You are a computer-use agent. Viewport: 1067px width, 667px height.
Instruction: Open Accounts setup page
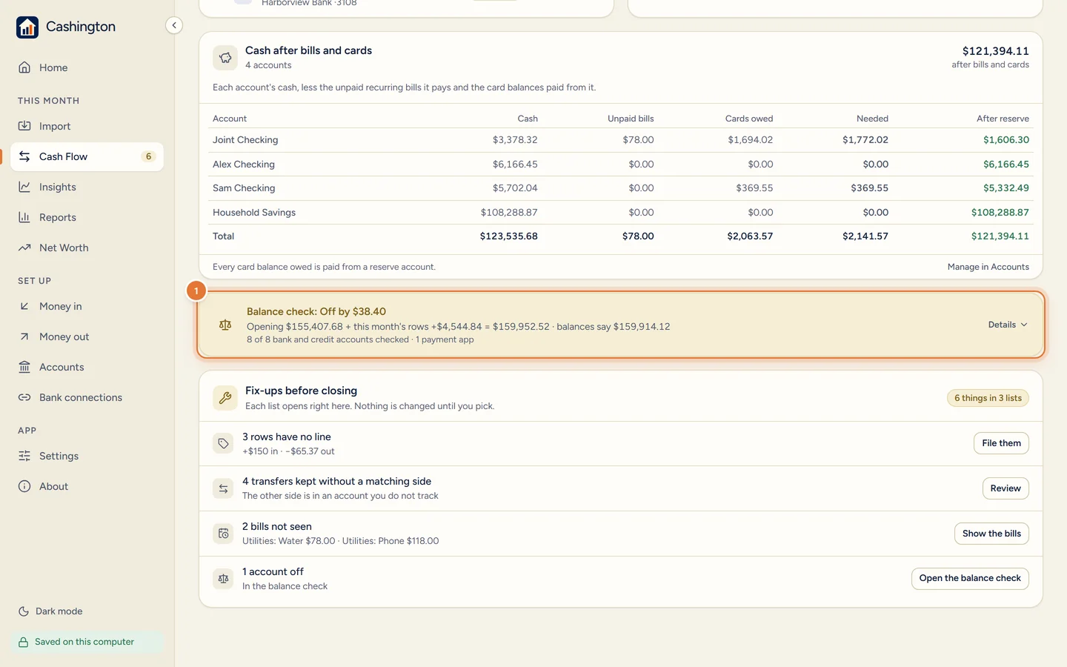pos(87,367)
